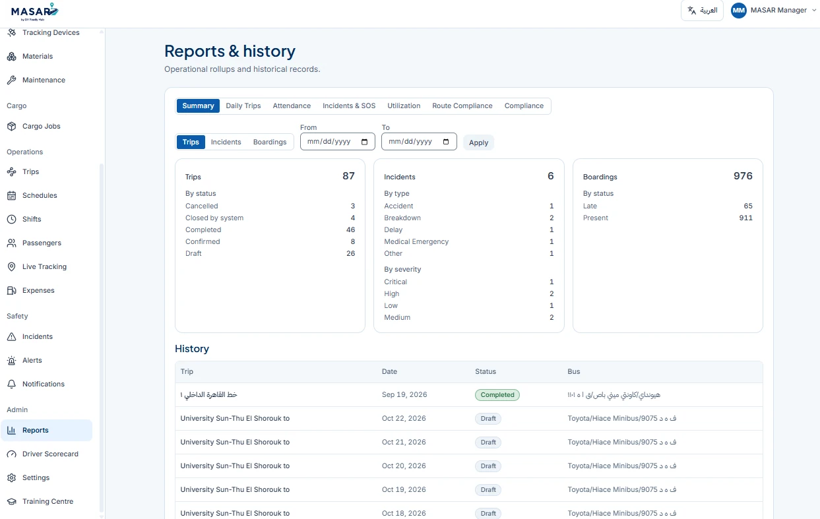The image size is (820, 519).
Task: Click the Sep 19, 2026 date cell
Action: (404, 395)
